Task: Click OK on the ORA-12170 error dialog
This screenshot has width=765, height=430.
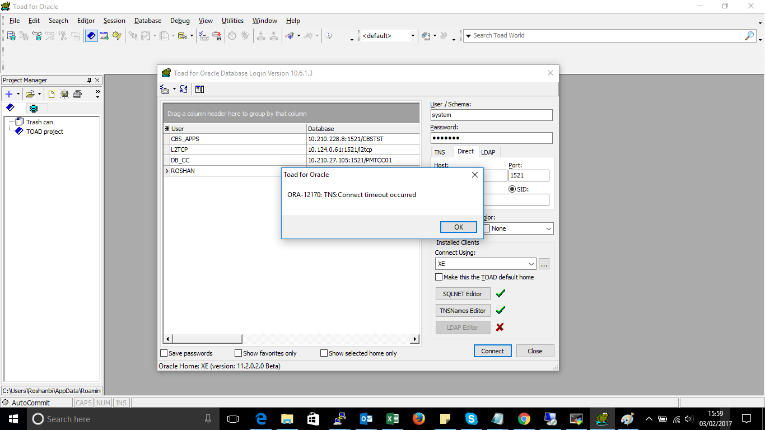Action: tap(458, 227)
